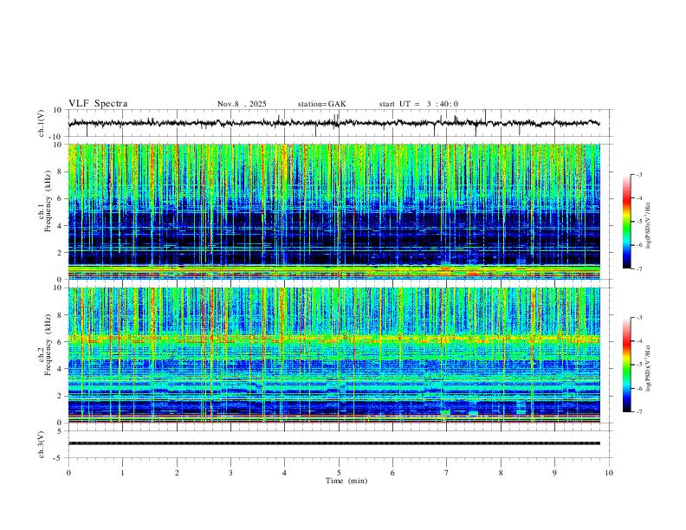Click time axis tick label "8"

501,473
